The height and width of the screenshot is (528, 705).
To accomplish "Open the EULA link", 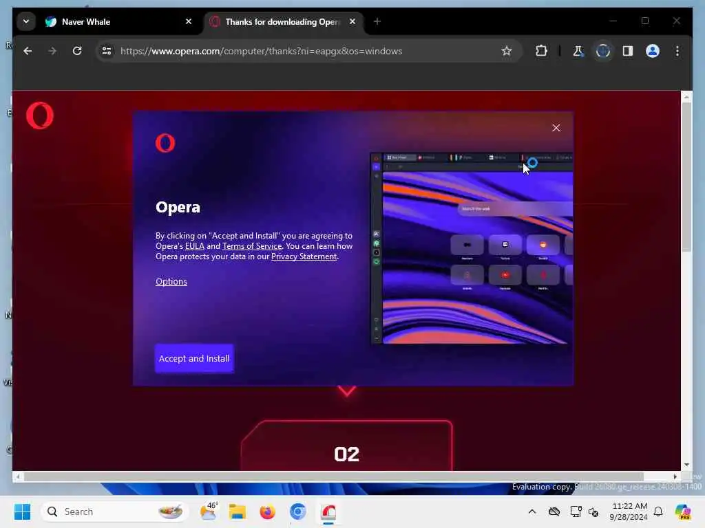I will (195, 246).
